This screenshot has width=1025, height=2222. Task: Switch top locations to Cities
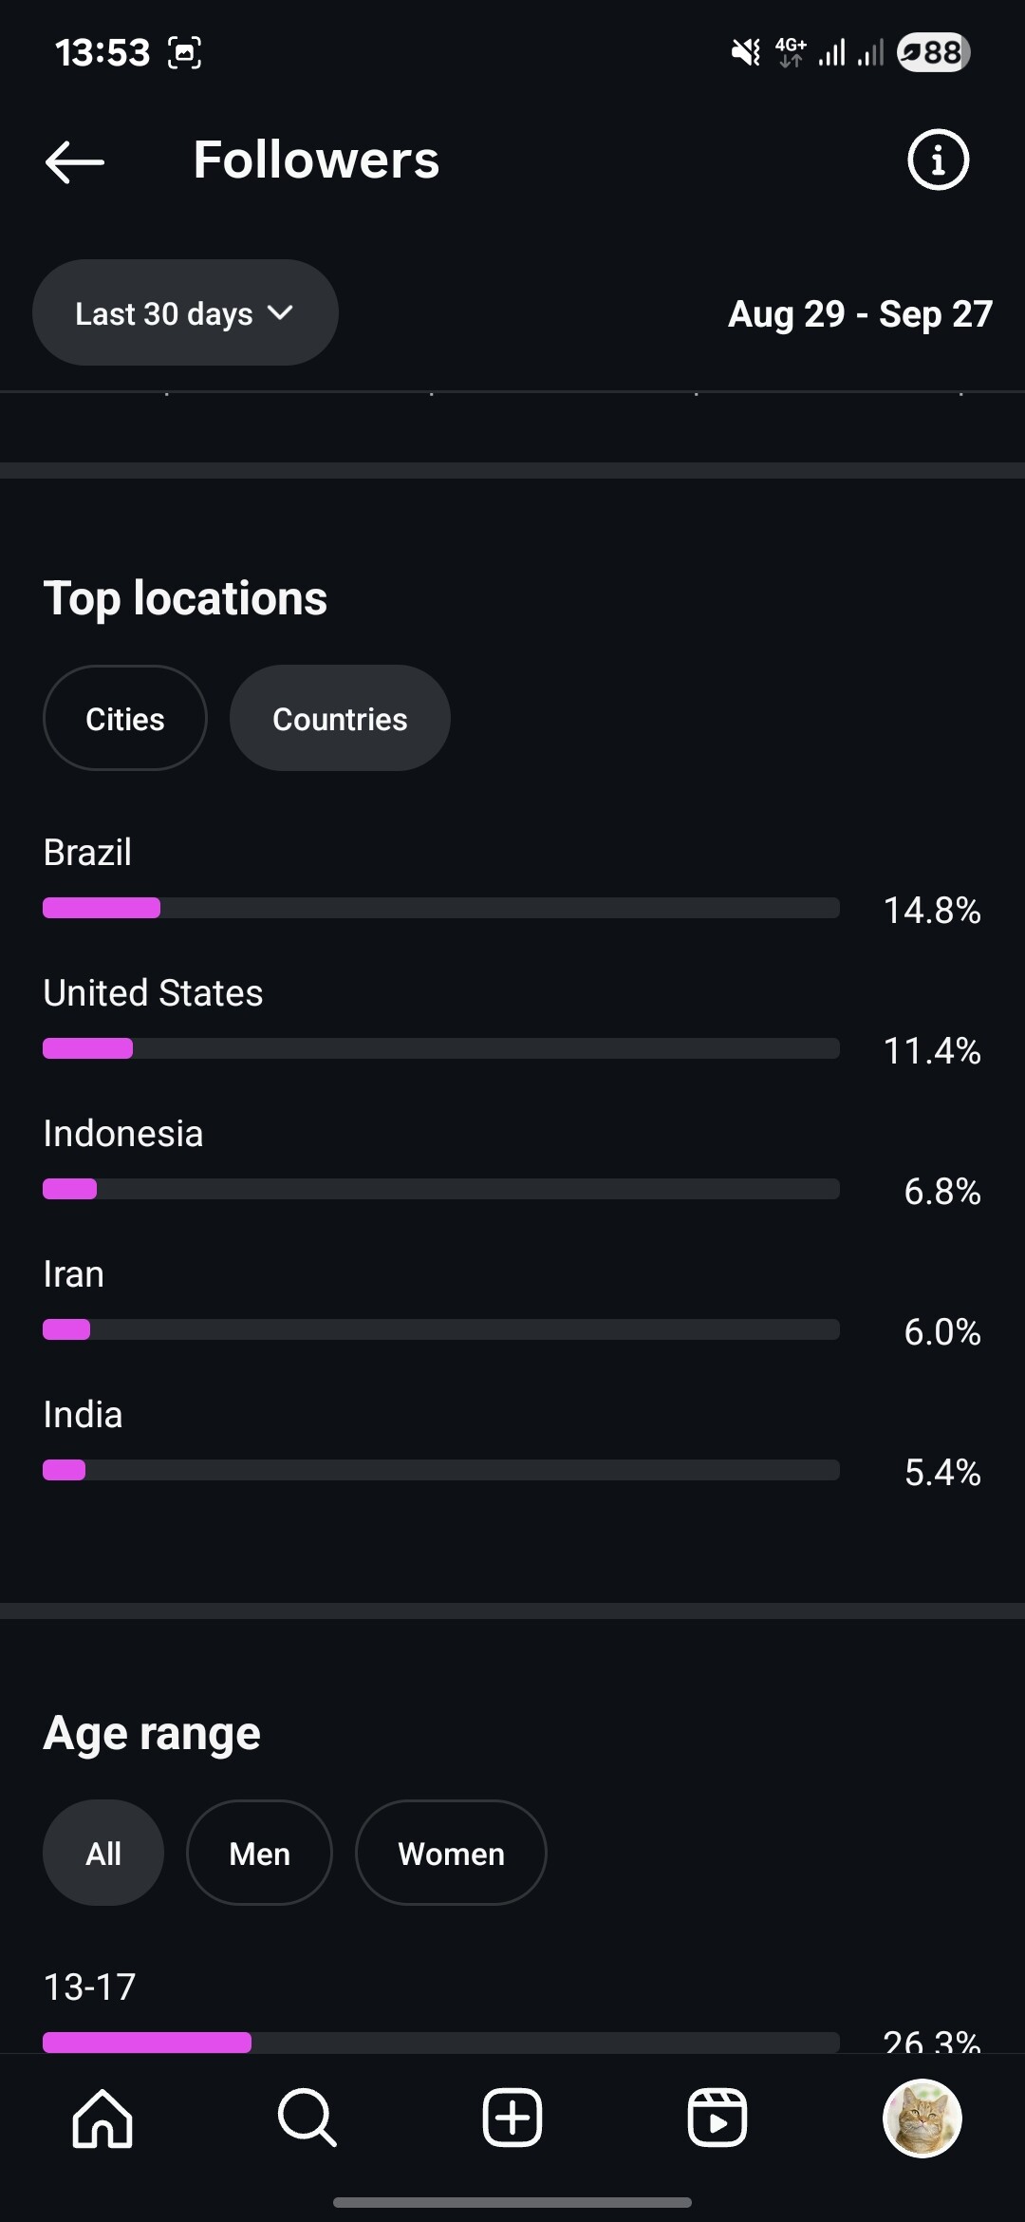pyautogui.click(x=125, y=719)
